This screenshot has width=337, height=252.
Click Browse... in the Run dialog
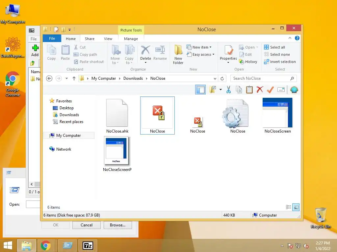click(x=117, y=225)
